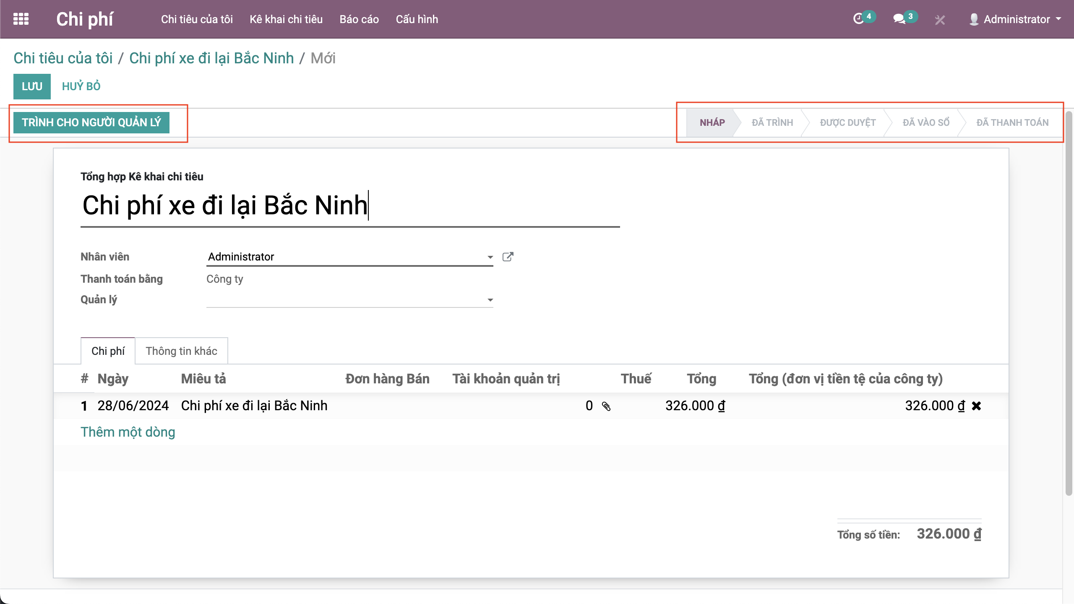This screenshot has height=604, width=1074.
Task: Click the developer tools wrench icon
Action: click(940, 20)
